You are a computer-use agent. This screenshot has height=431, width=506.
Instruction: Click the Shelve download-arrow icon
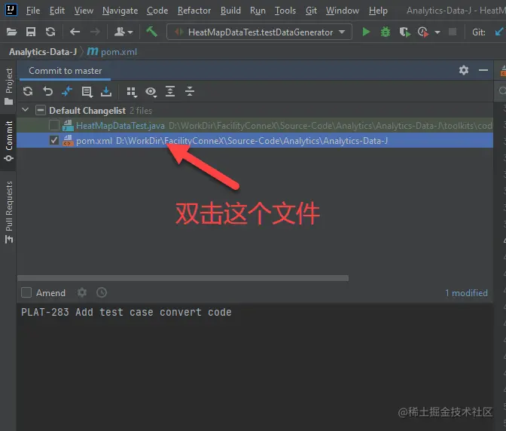tap(106, 92)
